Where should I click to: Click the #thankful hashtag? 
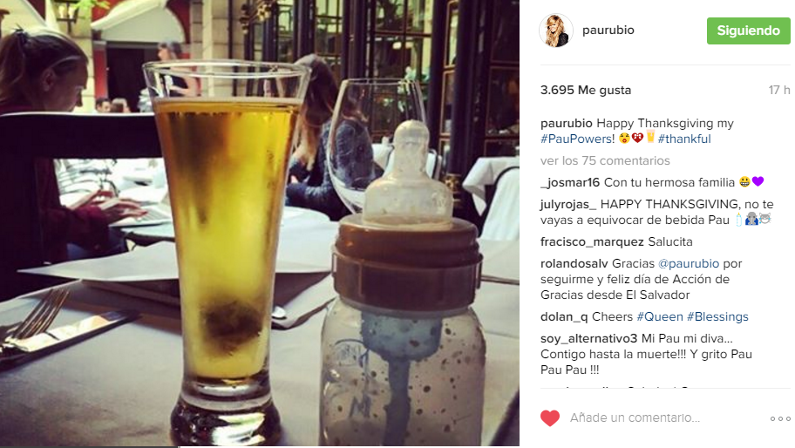[684, 139]
